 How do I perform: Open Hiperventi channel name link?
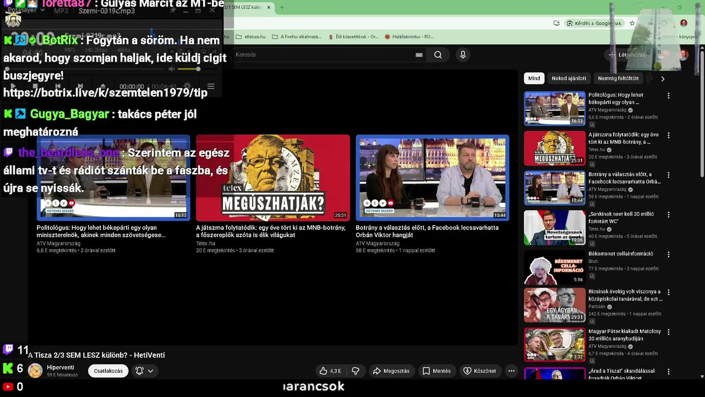pos(61,368)
